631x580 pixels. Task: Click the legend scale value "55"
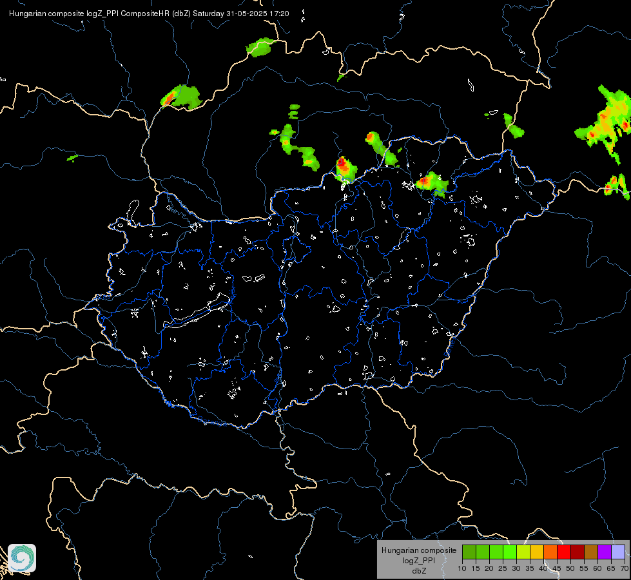[584, 569]
